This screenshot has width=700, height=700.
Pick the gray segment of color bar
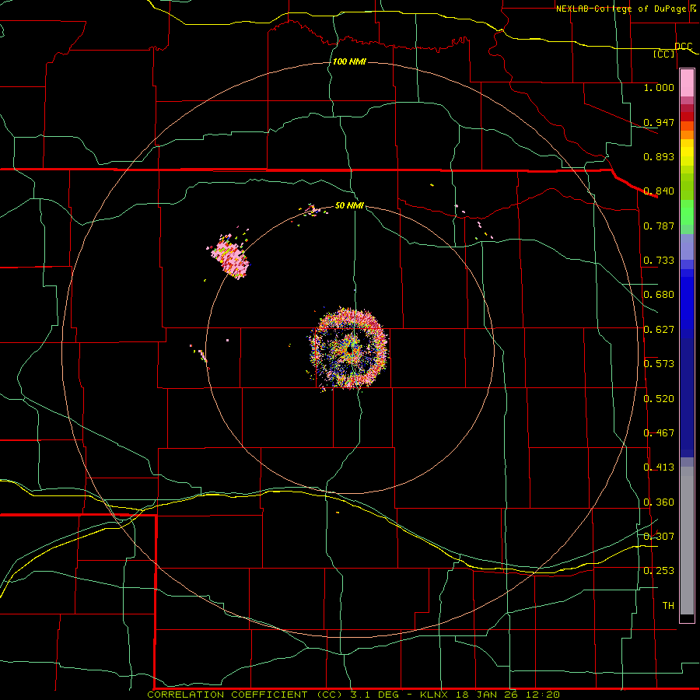pos(687,541)
